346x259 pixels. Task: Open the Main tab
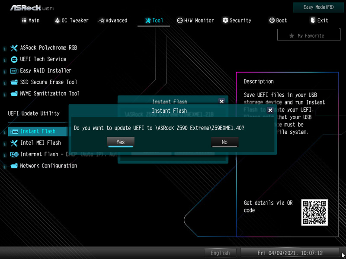[x=31, y=20]
